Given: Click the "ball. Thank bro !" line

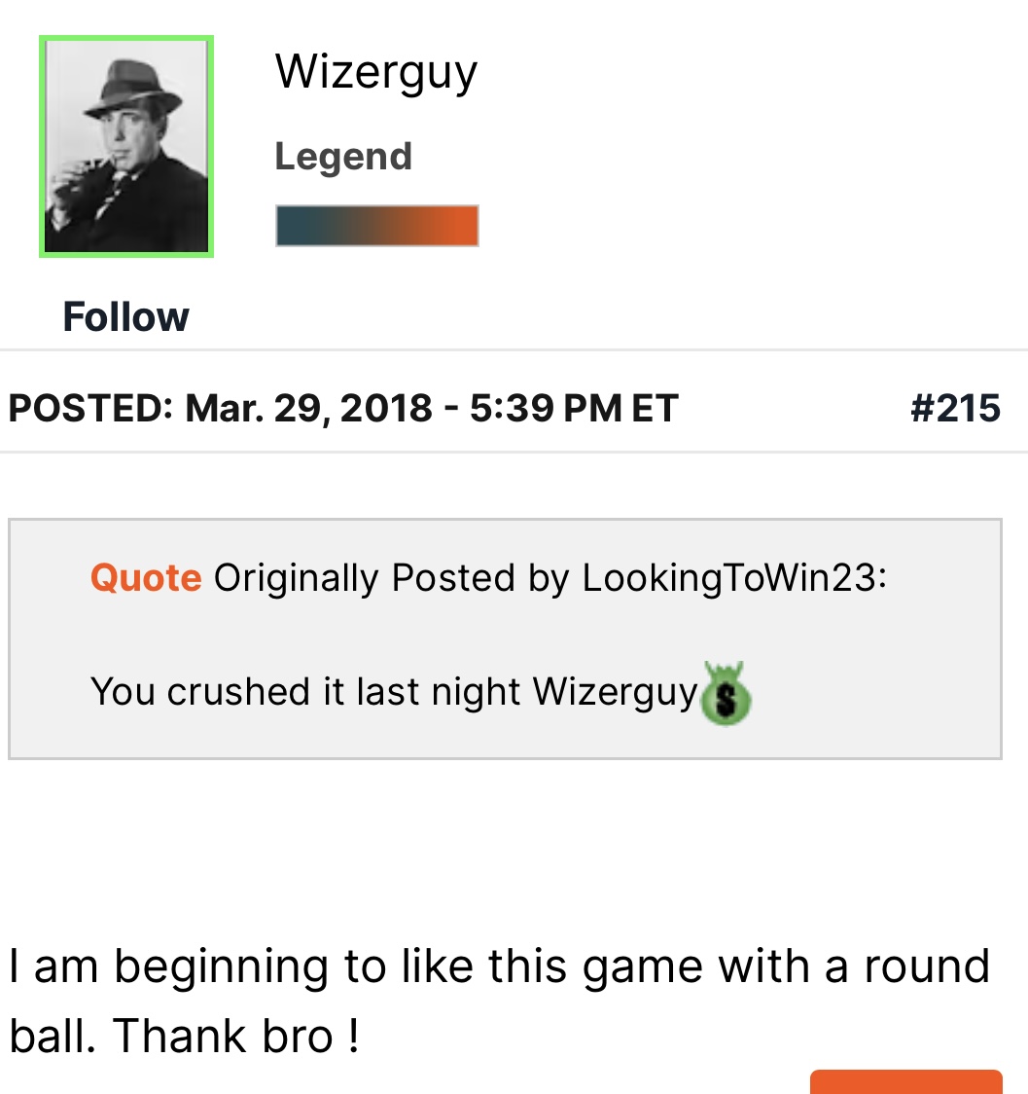Looking at the screenshot, I should (185, 1037).
